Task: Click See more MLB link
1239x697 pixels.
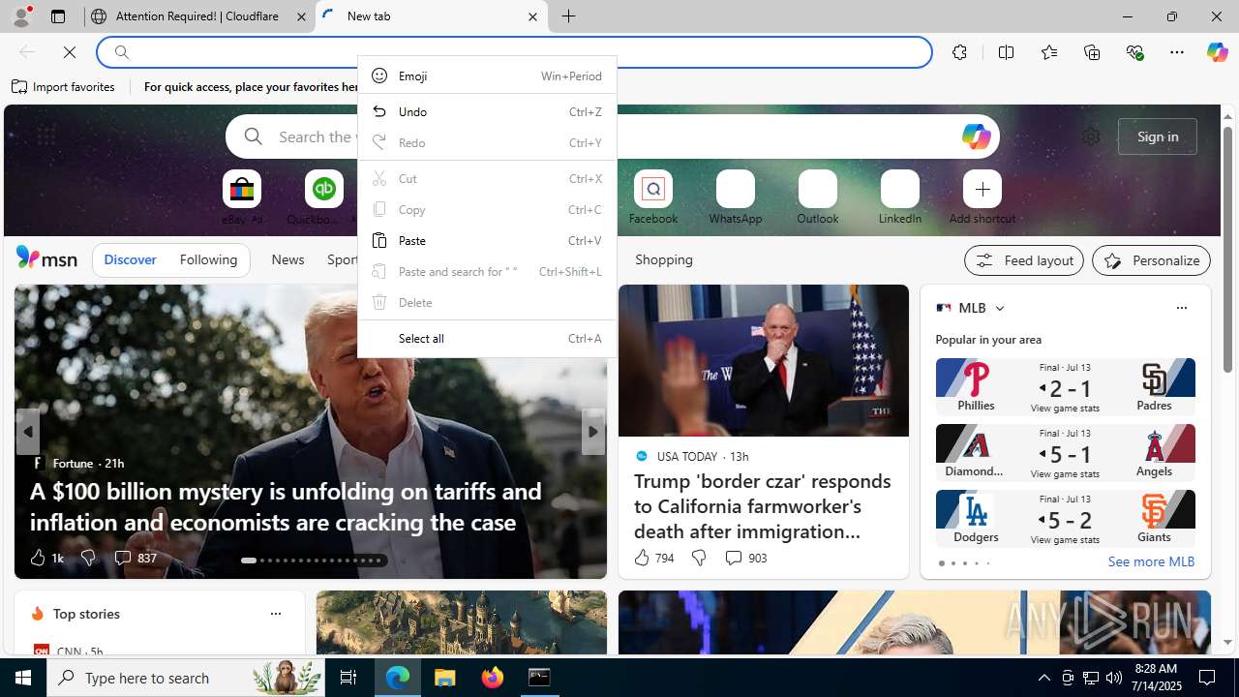Action: click(x=1151, y=561)
